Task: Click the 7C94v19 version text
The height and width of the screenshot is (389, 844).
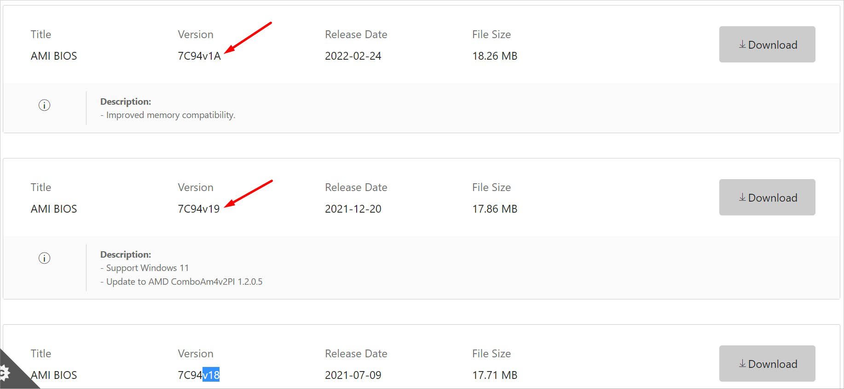Action: click(199, 209)
